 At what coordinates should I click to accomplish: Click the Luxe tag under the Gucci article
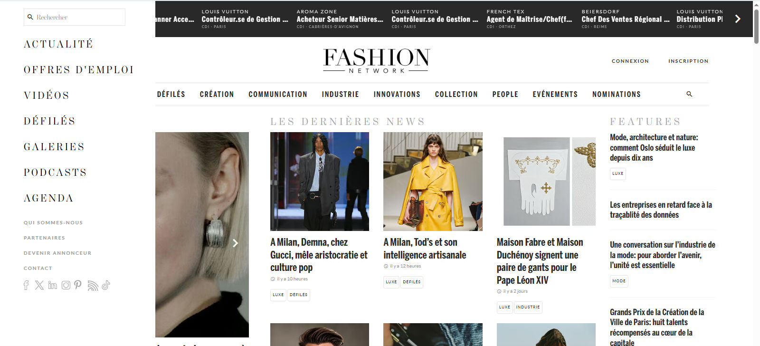[x=278, y=295]
